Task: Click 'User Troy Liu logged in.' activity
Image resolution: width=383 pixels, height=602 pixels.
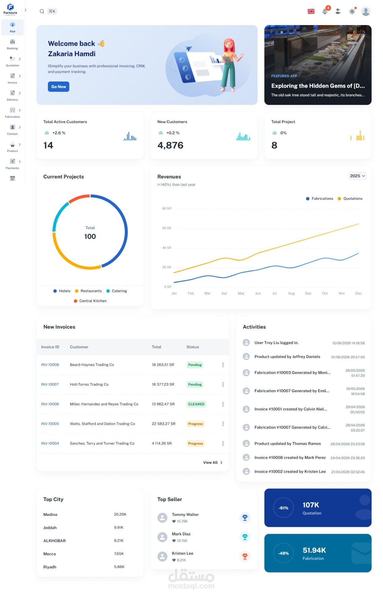Action: coord(276,343)
